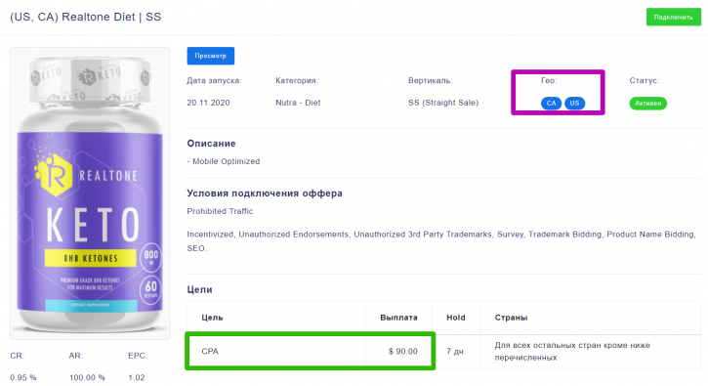708x386 pixels.
Task: Click the AR value 100.00 %
Action: coord(87,377)
